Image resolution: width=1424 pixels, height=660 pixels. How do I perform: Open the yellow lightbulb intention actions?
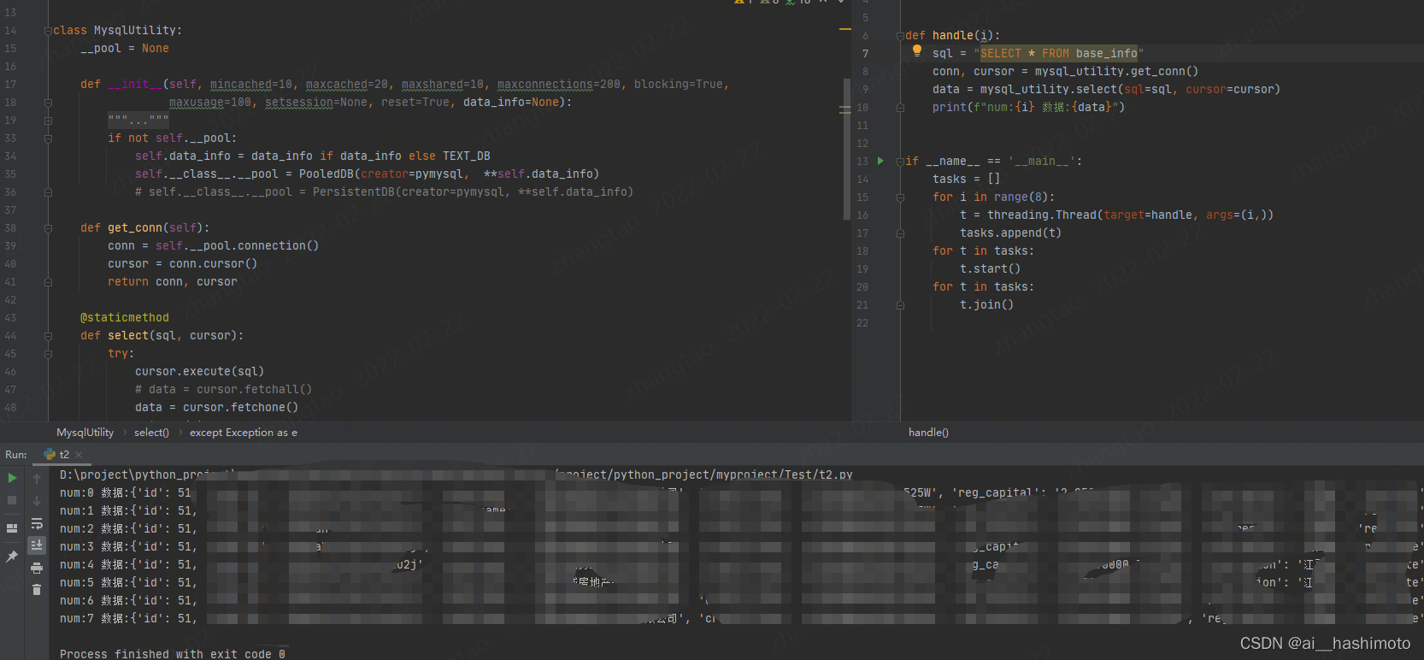[916, 50]
